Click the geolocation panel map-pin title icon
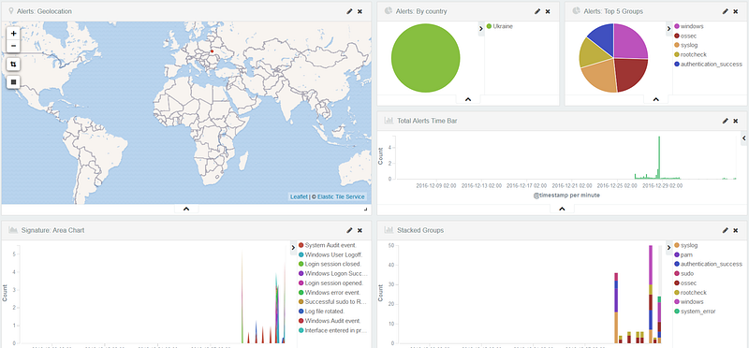Viewport: 749px width, 348px height. [x=11, y=11]
